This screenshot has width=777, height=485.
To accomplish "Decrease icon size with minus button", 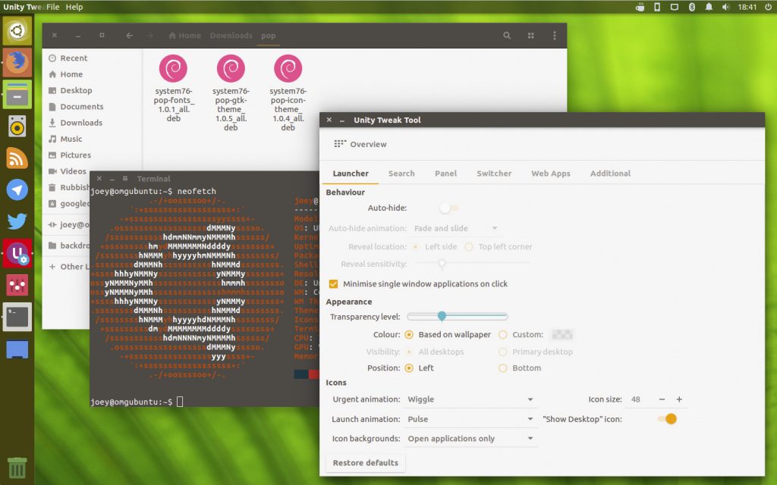I will (x=662, y=399).
